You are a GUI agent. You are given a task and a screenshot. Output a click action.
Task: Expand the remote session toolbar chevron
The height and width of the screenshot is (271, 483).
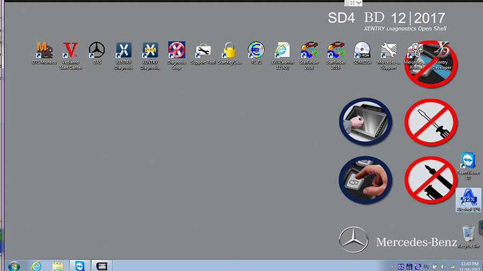tap(358, 3)
